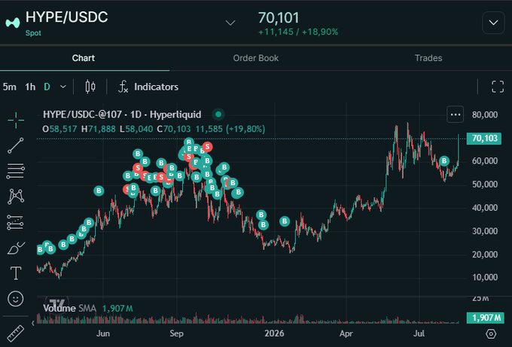Open candlestick chart type selector
This screenshot has width=512, height=347.
click(90, 87)
